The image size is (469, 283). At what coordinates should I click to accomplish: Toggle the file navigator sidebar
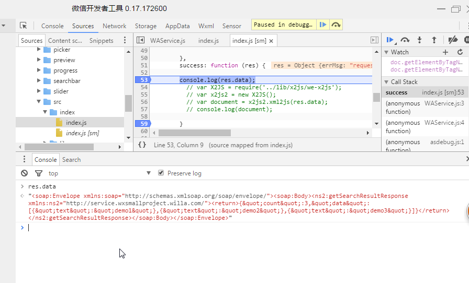click(x=140, y=40)
